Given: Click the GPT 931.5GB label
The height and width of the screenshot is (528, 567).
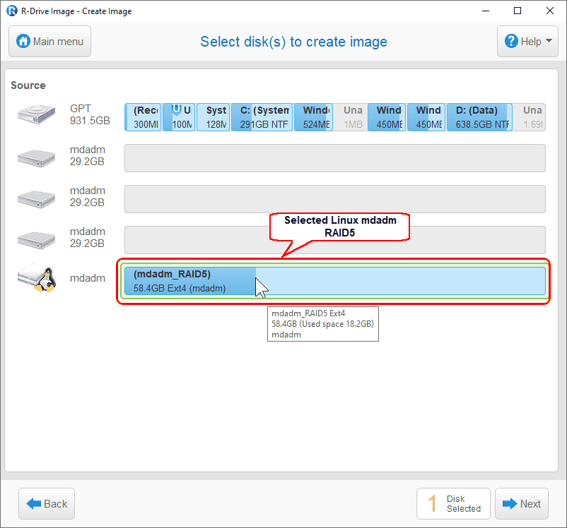Looking at the screenshot, I should click(90, 114).
